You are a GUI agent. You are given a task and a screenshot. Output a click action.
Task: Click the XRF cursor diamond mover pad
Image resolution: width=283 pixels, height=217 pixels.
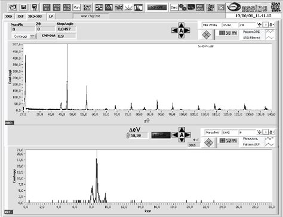(x=209, y=142)
